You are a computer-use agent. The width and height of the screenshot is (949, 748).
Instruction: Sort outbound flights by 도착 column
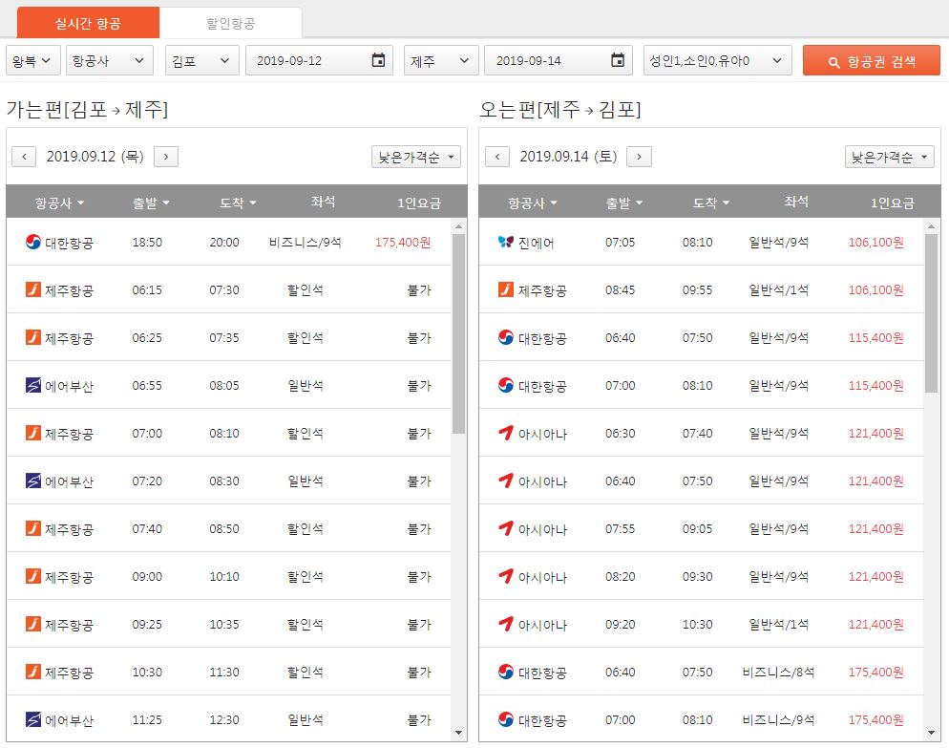[x=237, y=203]
